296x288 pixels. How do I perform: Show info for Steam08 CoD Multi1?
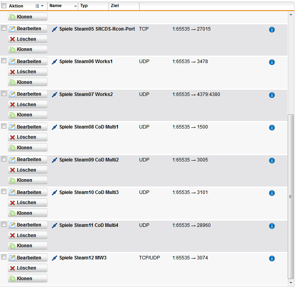point(272,128)
